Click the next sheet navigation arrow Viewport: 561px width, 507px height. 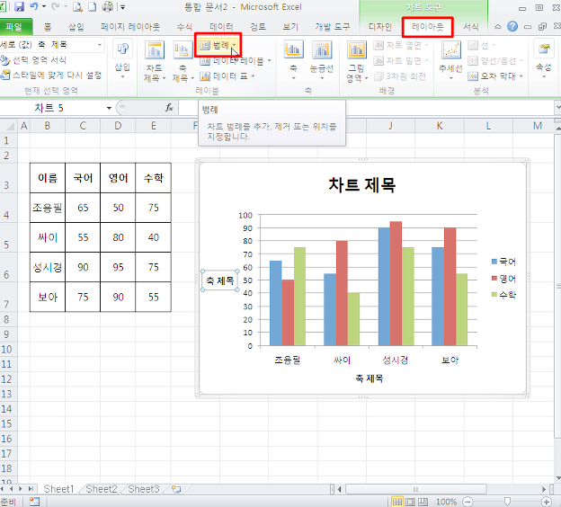coord(21,489)
